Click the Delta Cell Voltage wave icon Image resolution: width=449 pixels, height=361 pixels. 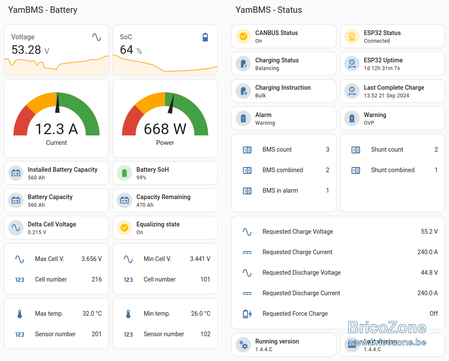click(x=16, y=228)
